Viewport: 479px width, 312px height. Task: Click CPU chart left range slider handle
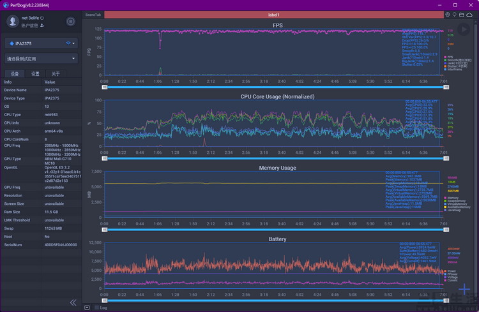pos(105,158)
